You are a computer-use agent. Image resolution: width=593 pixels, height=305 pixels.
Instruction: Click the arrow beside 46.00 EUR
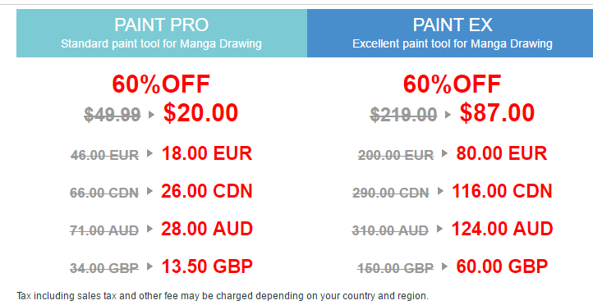(x=149, y=153)
